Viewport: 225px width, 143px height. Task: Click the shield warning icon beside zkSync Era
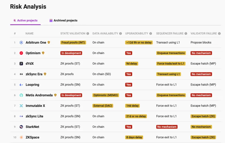(45, 74)
